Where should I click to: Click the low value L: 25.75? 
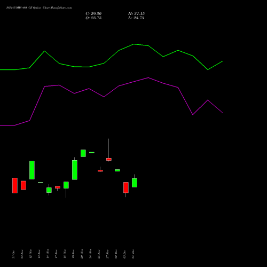tap(136, 18)
